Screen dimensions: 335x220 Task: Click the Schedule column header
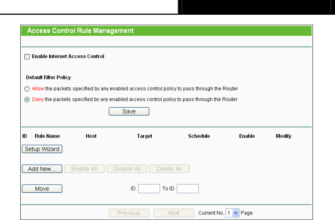click(x=199, y=136)
